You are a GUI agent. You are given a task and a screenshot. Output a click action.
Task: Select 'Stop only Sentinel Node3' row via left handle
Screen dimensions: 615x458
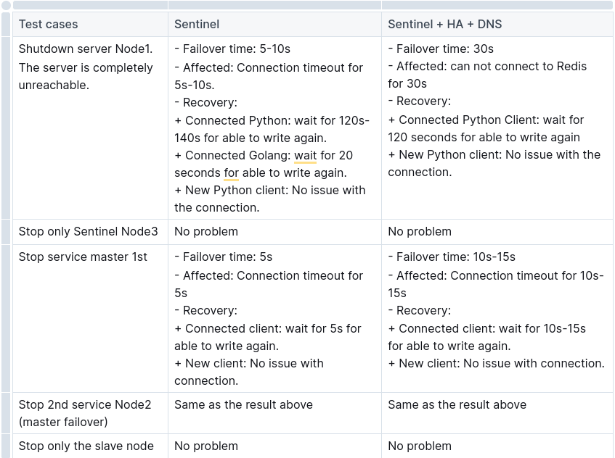click(6, 232)
